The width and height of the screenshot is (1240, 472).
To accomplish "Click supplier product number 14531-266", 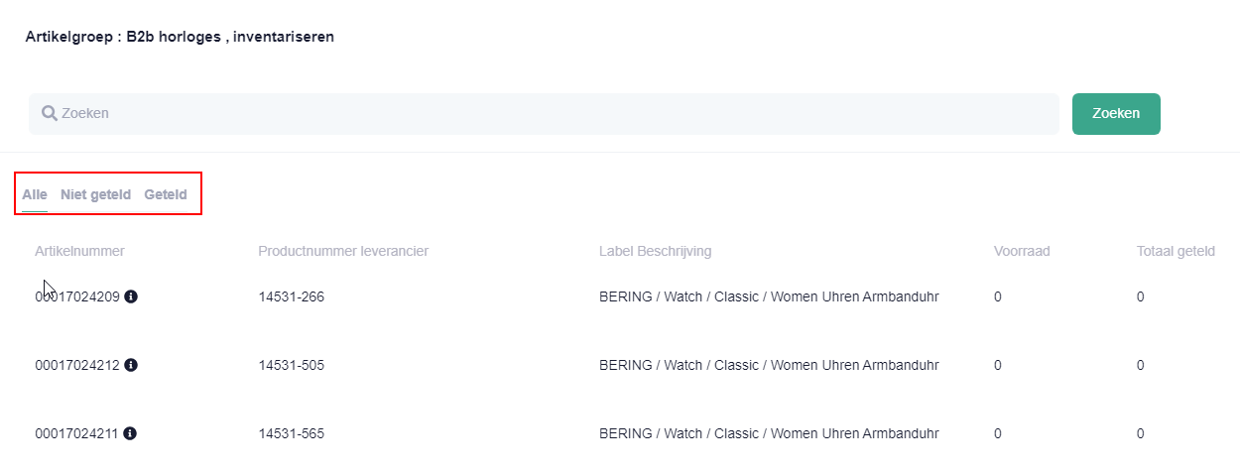I will 292,296.
